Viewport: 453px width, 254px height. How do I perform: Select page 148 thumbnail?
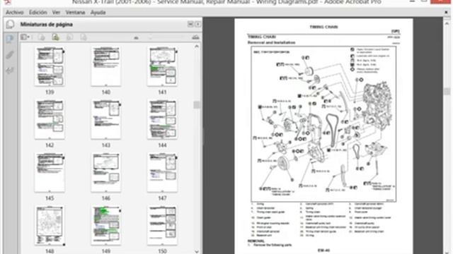[x=50, y=226]
